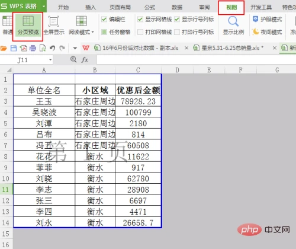Image resolution: width=296 pixels, height=249 pixels.
Task: Open the quick access toolbar customize dropdown
Action: (x=75, y=48)
